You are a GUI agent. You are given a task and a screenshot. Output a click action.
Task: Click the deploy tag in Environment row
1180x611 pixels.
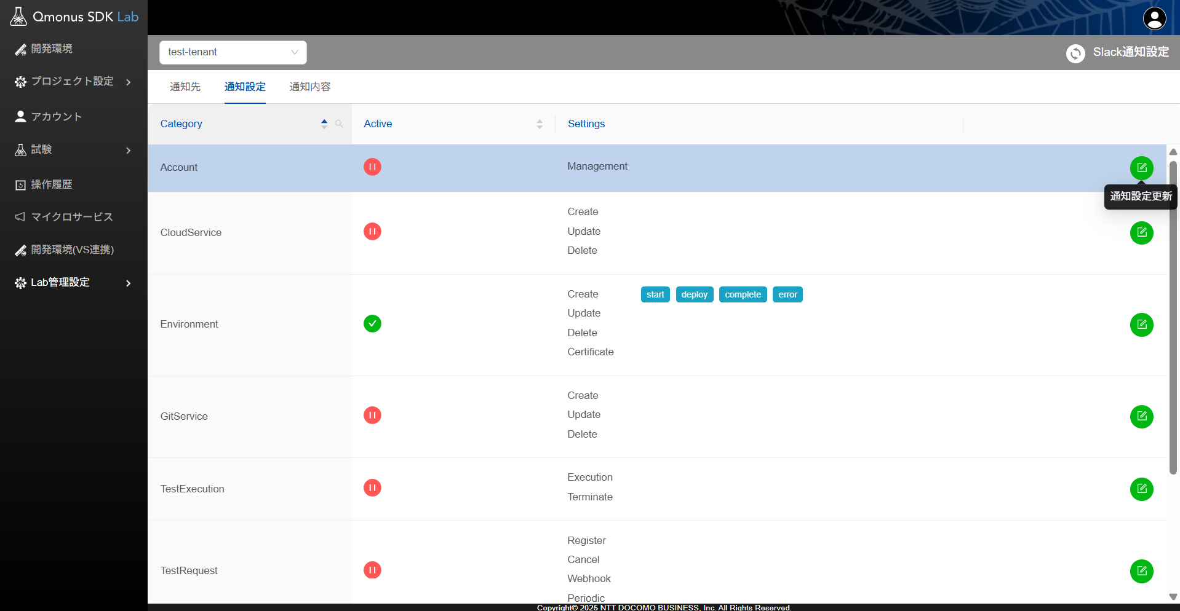coord(694,294)
